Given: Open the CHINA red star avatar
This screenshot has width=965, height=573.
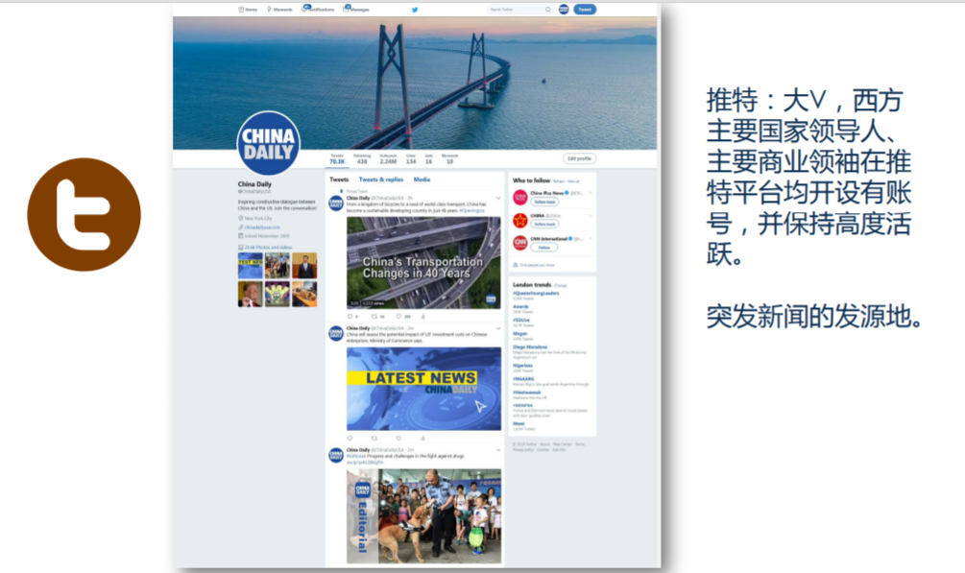Looking at the screenshot, I should 520,221.
